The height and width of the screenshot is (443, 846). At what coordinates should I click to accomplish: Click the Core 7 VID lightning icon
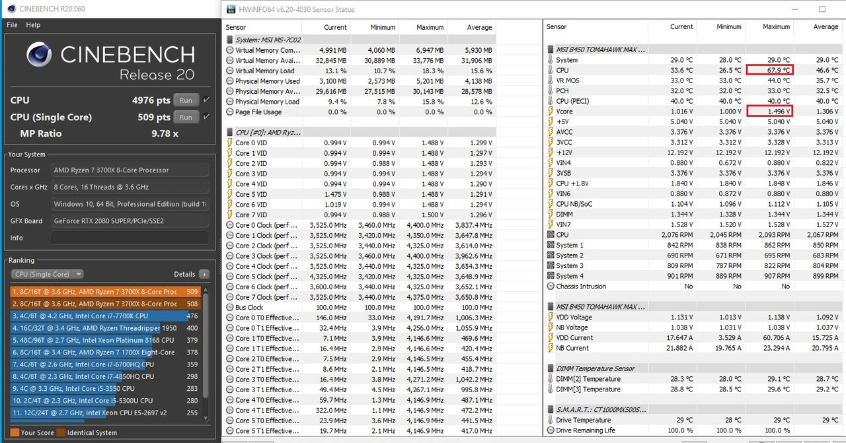[229, 215]
